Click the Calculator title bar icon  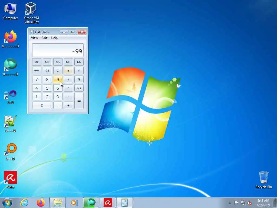pyautogui.click(x=32, y=32)
